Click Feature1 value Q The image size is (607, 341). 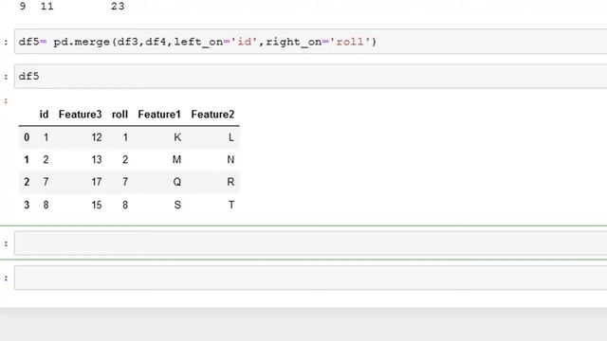click(x=177, y=182)
